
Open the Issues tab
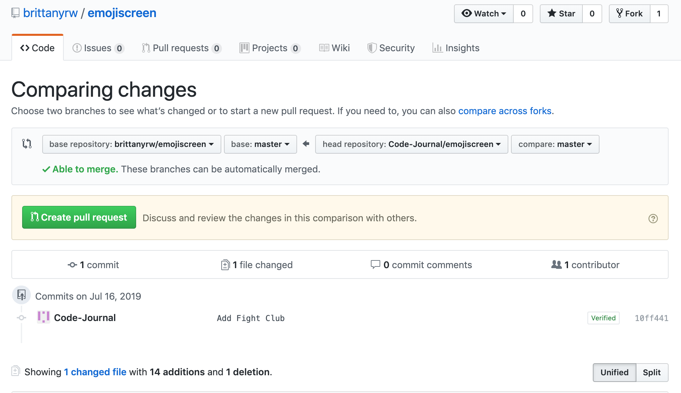98,48
